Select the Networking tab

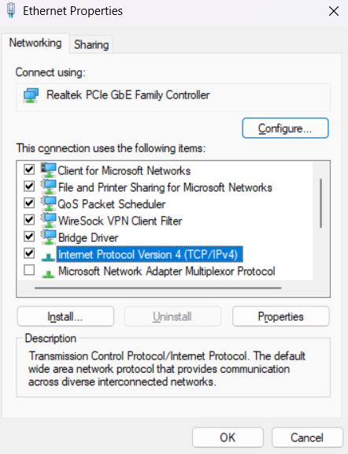(x=35, y=43)
